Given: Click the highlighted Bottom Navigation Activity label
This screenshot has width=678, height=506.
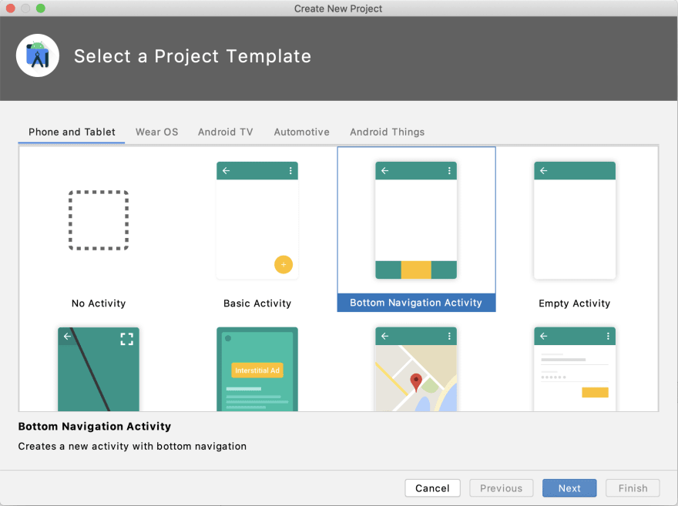Looking at the screenshot, I should tap(416, 303).
